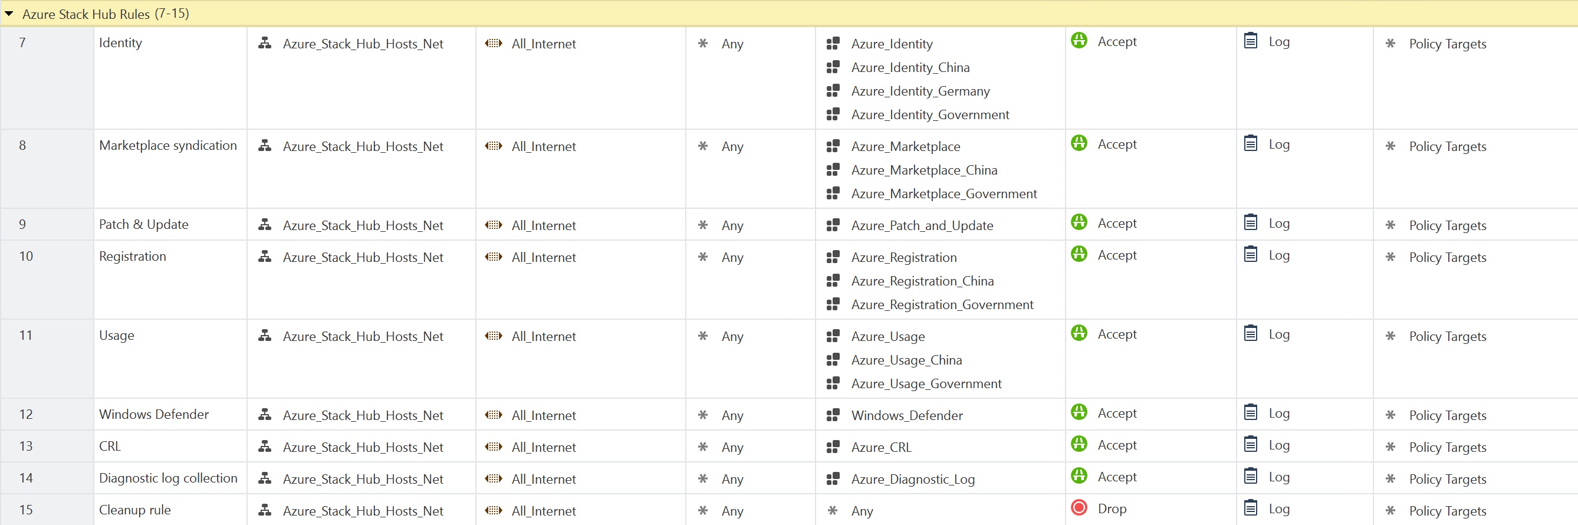This screenshot has width=1578, height=525.
Task: Click Azure_Diagnostic_Log service
Action: (x=913, y=480)
